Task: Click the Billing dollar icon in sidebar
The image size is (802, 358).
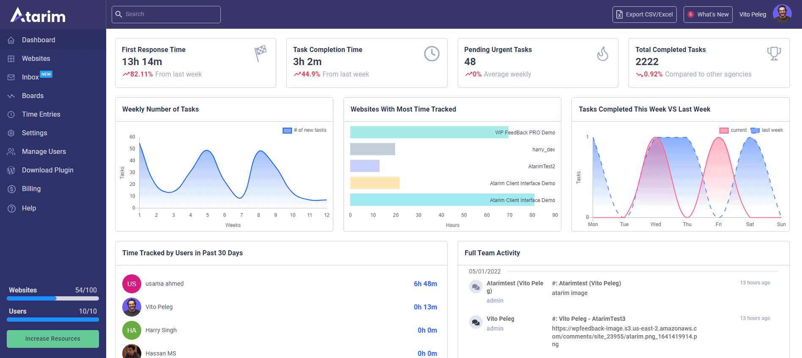Action: tap(11, 189)
